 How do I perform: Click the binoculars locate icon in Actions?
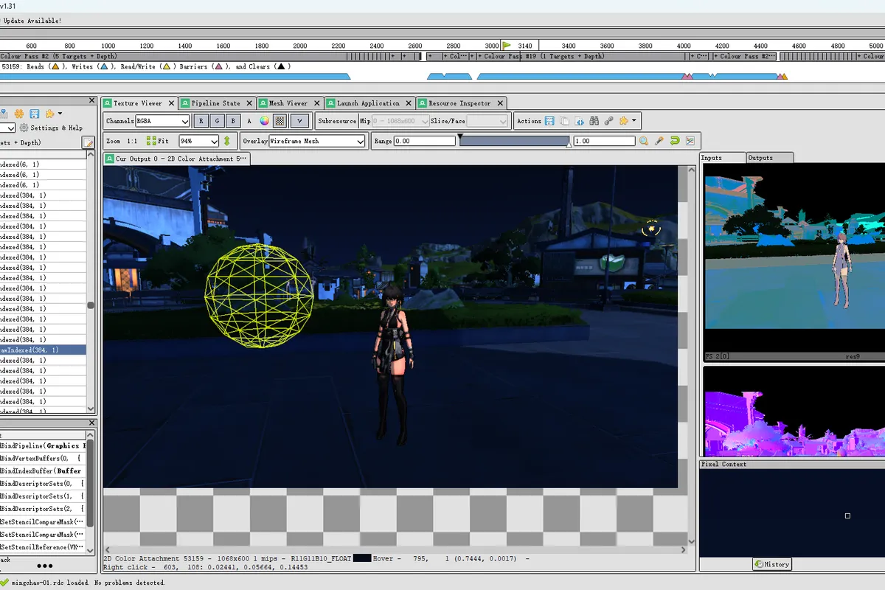click(x=594, y=121)
